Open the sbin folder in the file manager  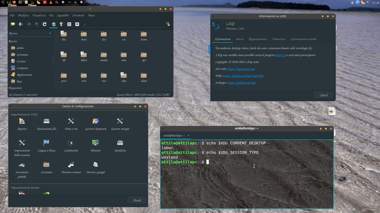click(x=124, y=78)
